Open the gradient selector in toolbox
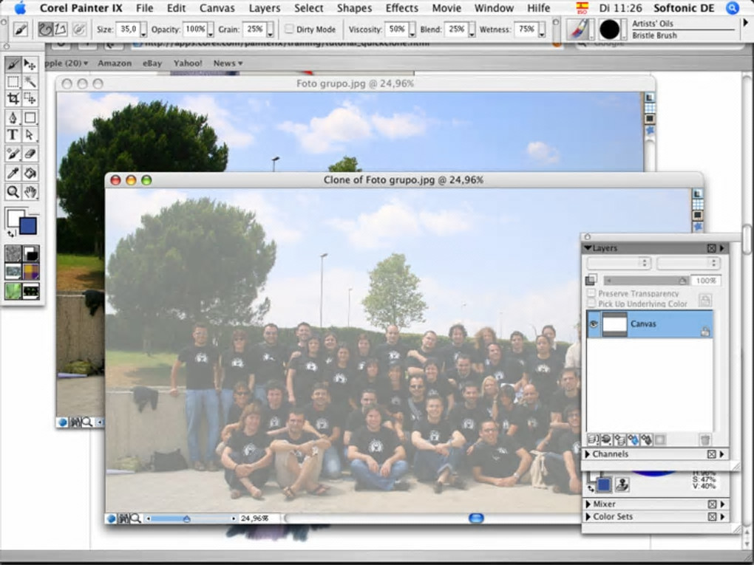 pos(31,253)
